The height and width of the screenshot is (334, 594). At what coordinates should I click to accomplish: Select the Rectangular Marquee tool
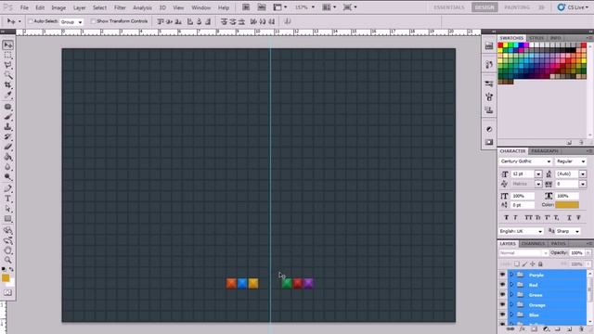pyautogui.click(x=7, y=56)
